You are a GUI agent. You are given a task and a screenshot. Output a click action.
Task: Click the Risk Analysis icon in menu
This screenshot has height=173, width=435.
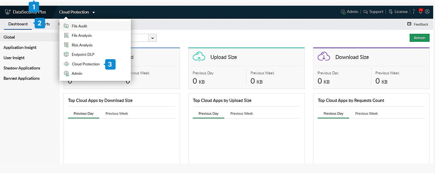66,45
